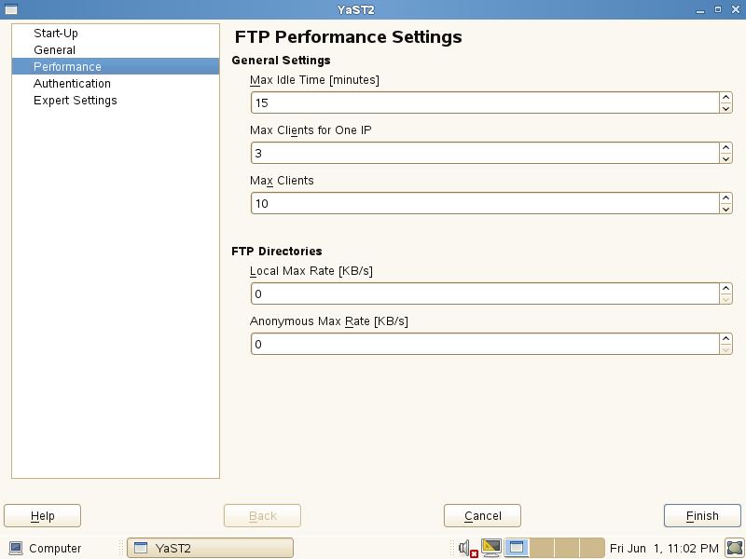Click the window menu icon in title bar

click(x=11, y=9)
